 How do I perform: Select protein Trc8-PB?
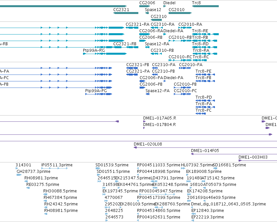pos(205,81)
